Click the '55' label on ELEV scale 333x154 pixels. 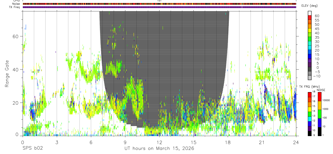(317, 20)
